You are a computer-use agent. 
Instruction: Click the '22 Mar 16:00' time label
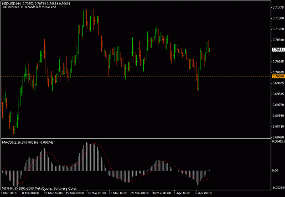point(118,193)
